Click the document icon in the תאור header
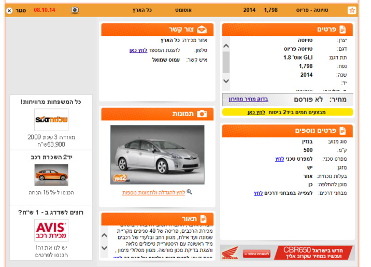This screenshot has height=267, width=371. click(203, 218)
